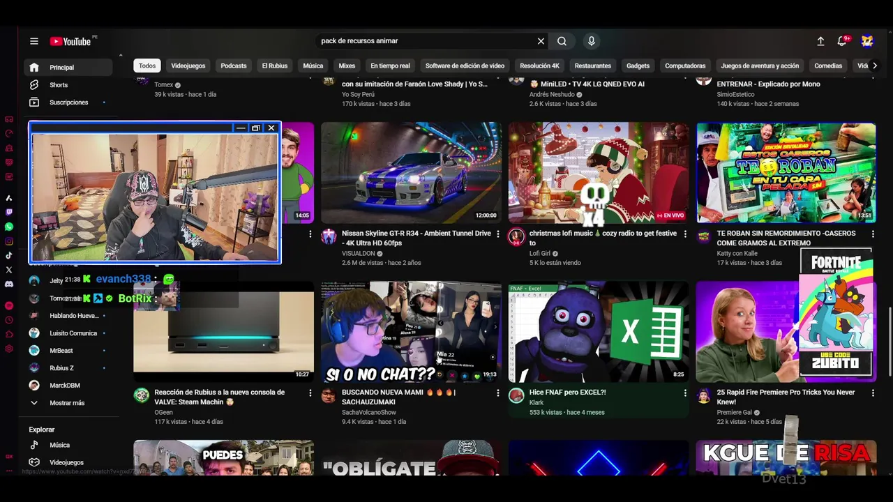Go to the YouTube logo home link
Screen dimensions: 893x502
pyautogui.click(x=70, y=41)
